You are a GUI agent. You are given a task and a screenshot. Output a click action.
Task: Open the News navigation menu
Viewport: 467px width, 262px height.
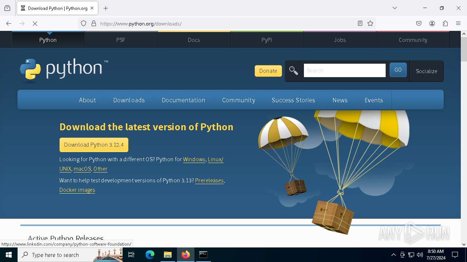[340, 100]
